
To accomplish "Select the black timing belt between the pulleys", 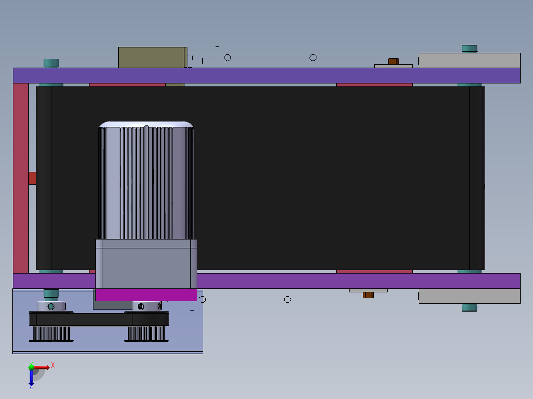I will tap(99, 319).
